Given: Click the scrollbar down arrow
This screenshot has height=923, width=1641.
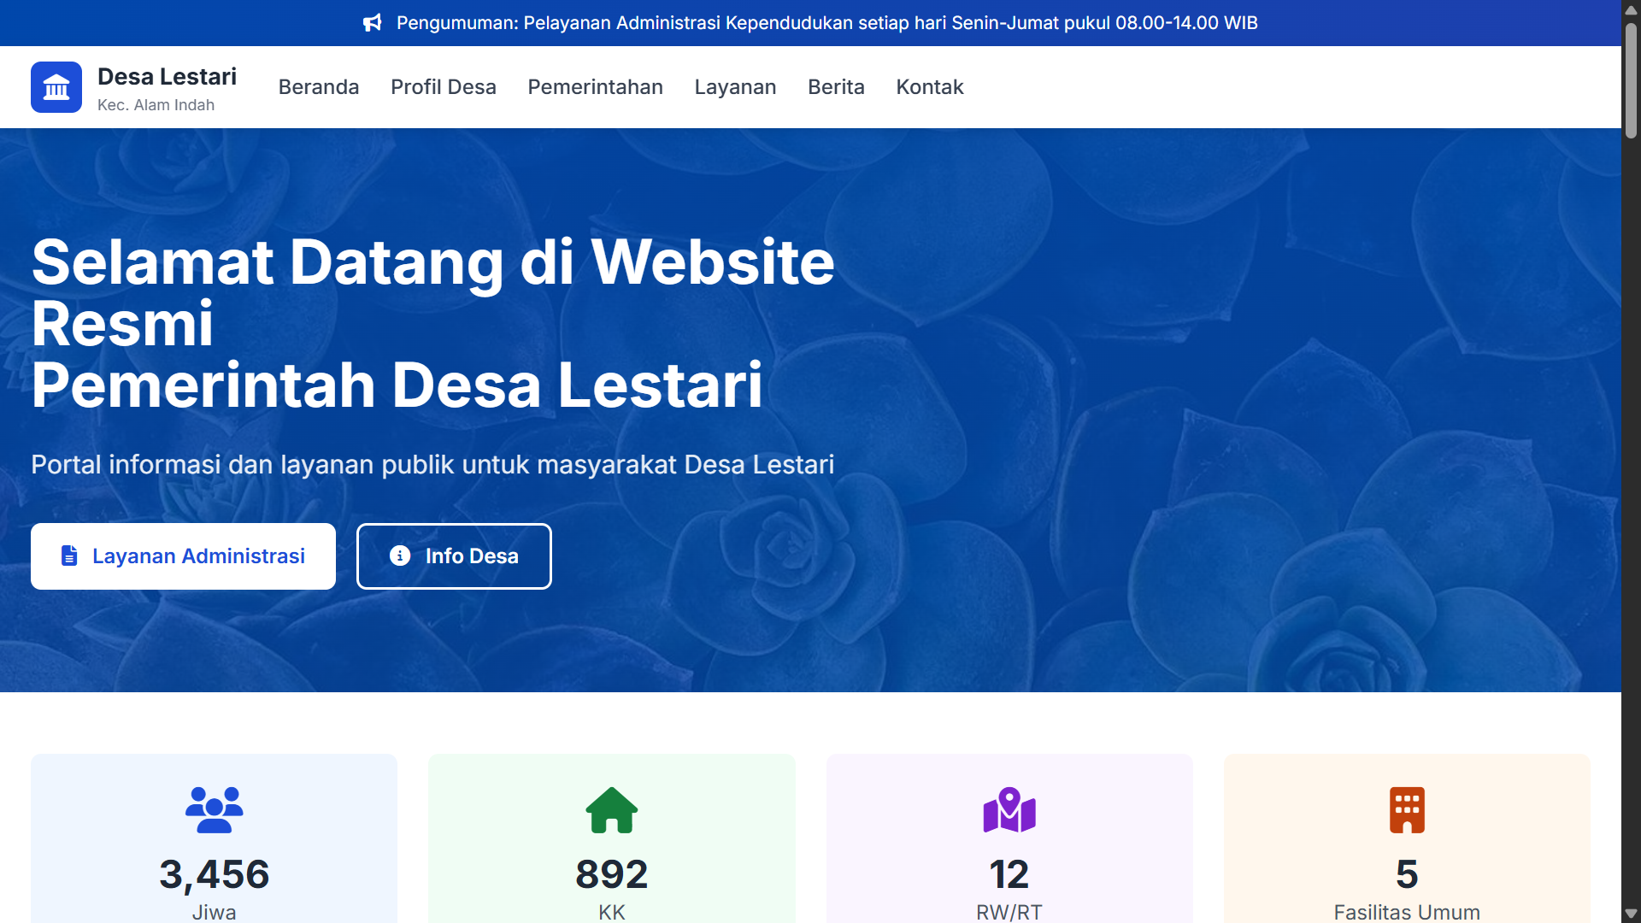Looking at the screenshot, I should (x=1631, y=913).
